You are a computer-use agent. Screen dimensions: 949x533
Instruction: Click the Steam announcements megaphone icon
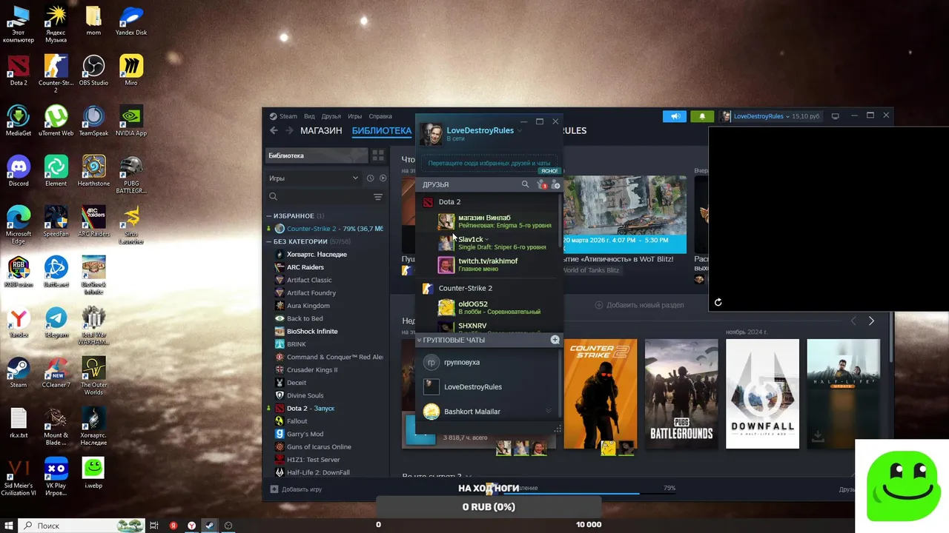point(674,116)
